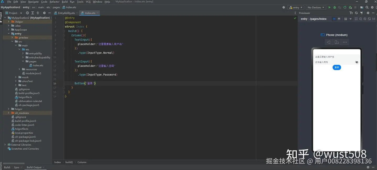Select obfuscation-rules.txt in project tree
This screenshot has height=170, width=377.
[30, 101]
